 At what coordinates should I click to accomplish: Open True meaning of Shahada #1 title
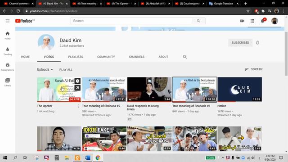point(191,106)
